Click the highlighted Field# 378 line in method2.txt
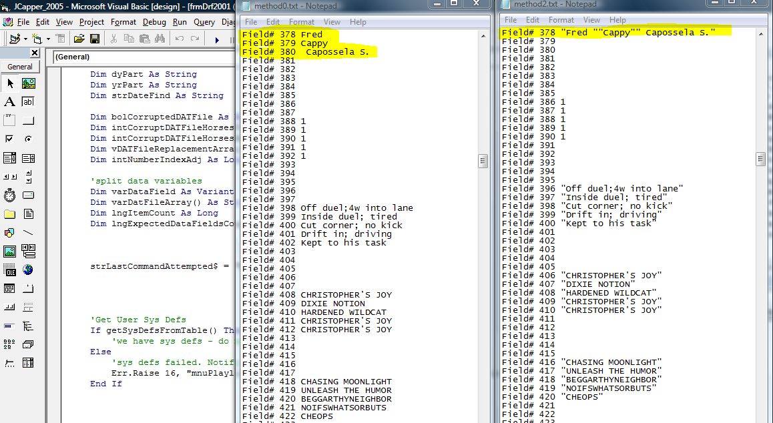The height and width of the screenshot is (423, 773). pos(609,33)
